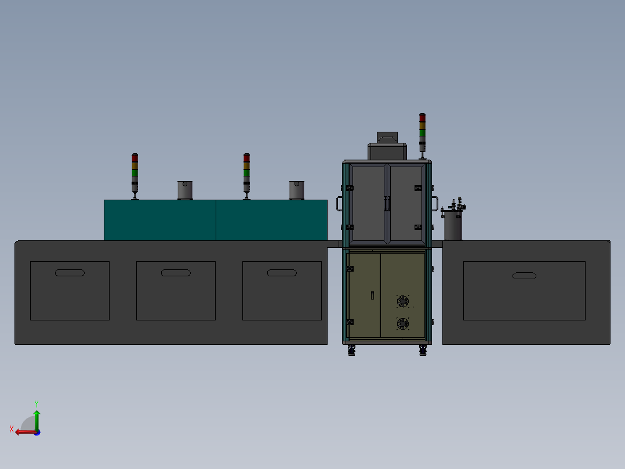Screen dimensions: 625x469
Task: Click the green Y axis of the triad
Action: pos(37,420)
